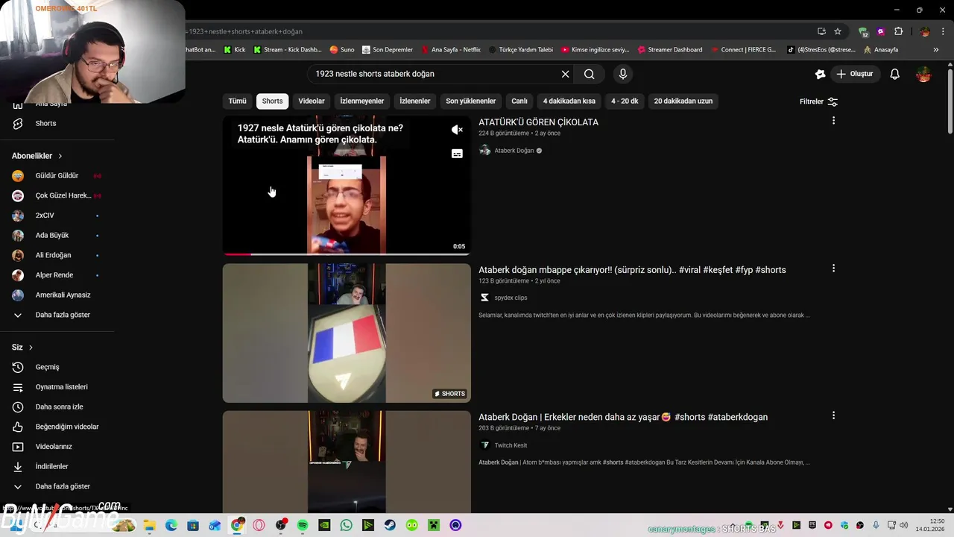The width and height of the screenshot is (954, 537).
Task: Open the Abonelikler section
Action: [37, 156]
